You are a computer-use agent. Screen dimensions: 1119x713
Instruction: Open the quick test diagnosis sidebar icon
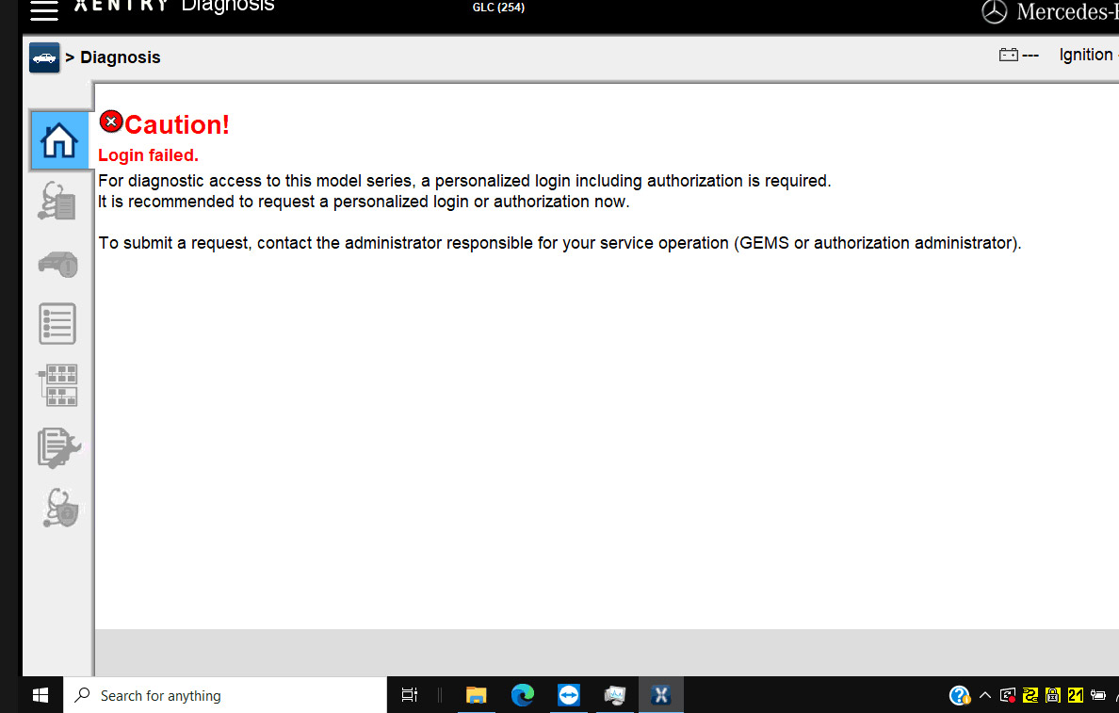57,202
